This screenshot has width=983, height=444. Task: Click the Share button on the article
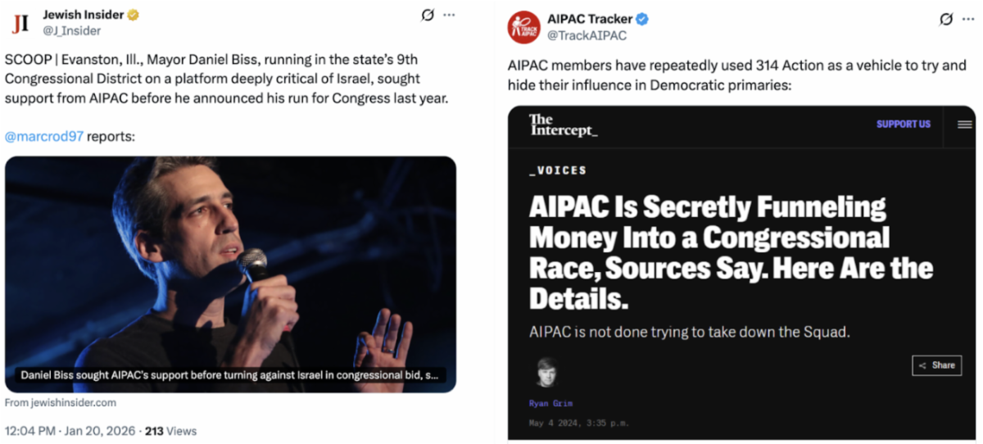tap(936, 365)
